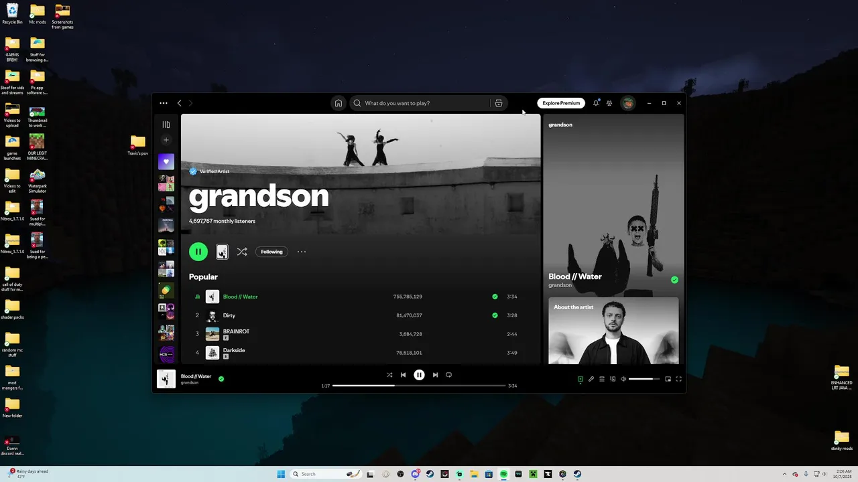Open Spotify icon in taskbar
This screenshot has width=858, height=482.
[503, 474]
